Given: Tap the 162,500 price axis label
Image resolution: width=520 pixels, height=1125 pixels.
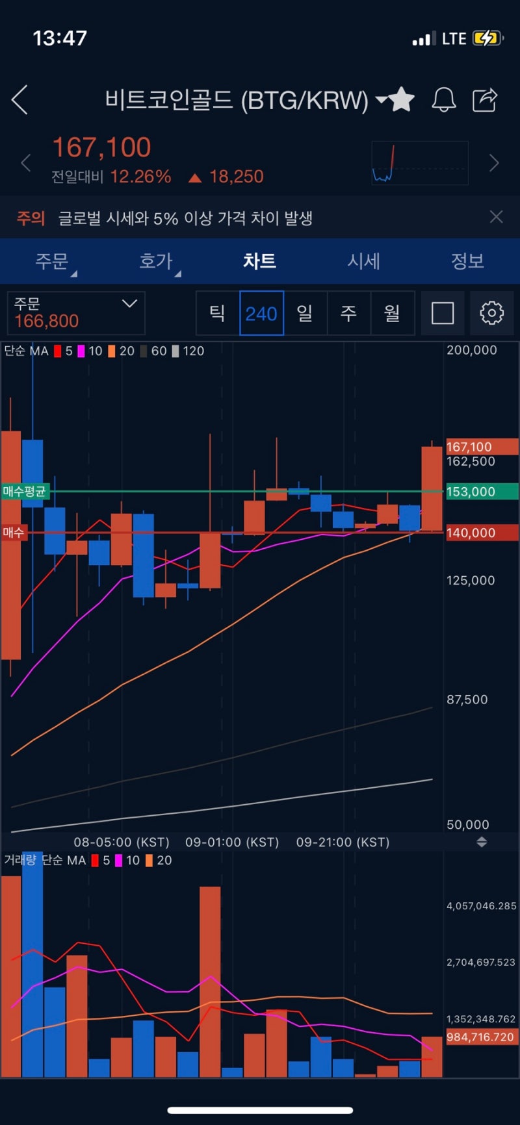Looking at the screenshot, I should (471, 462).
